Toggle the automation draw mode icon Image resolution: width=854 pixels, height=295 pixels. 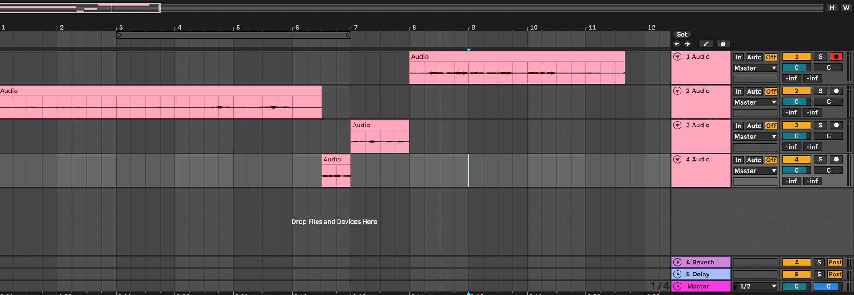[705, 44]
